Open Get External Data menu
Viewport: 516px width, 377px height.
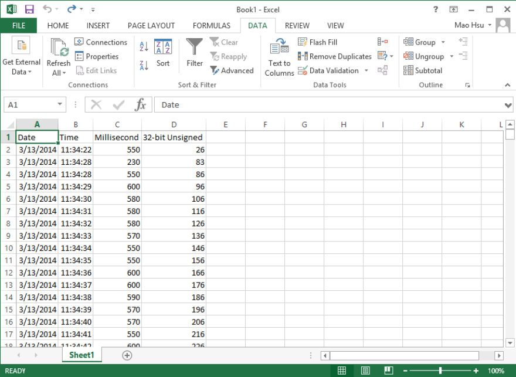21,56
